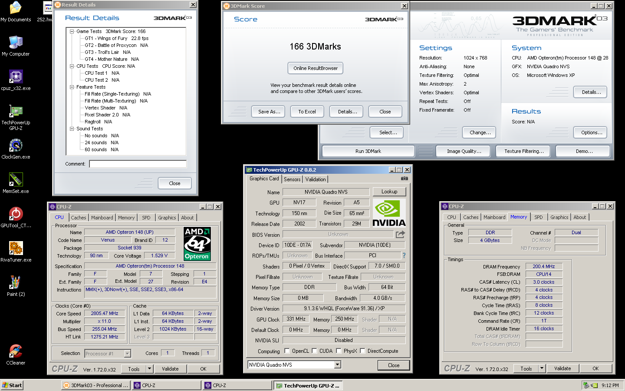Open Tools dropdown arrow in right CPU-Z
The image size is (625, 391).
(x=542, y=368)
